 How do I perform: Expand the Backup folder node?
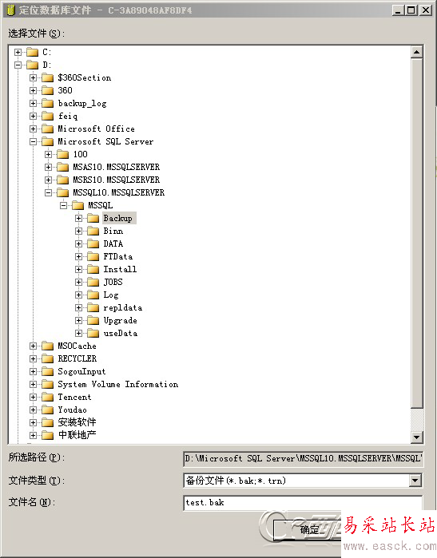pos(78,219)
